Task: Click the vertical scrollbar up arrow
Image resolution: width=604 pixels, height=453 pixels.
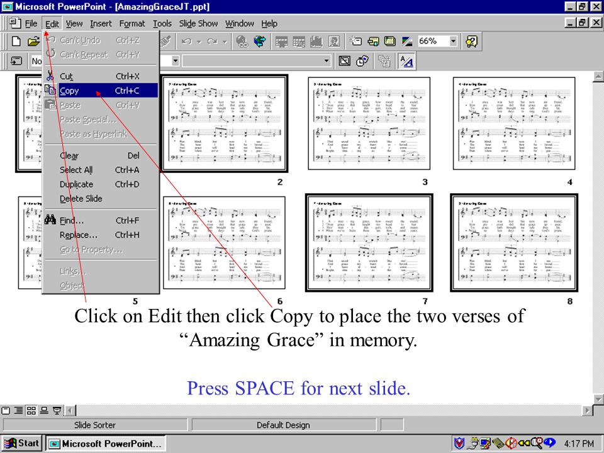Action: (x=598, y=76)
